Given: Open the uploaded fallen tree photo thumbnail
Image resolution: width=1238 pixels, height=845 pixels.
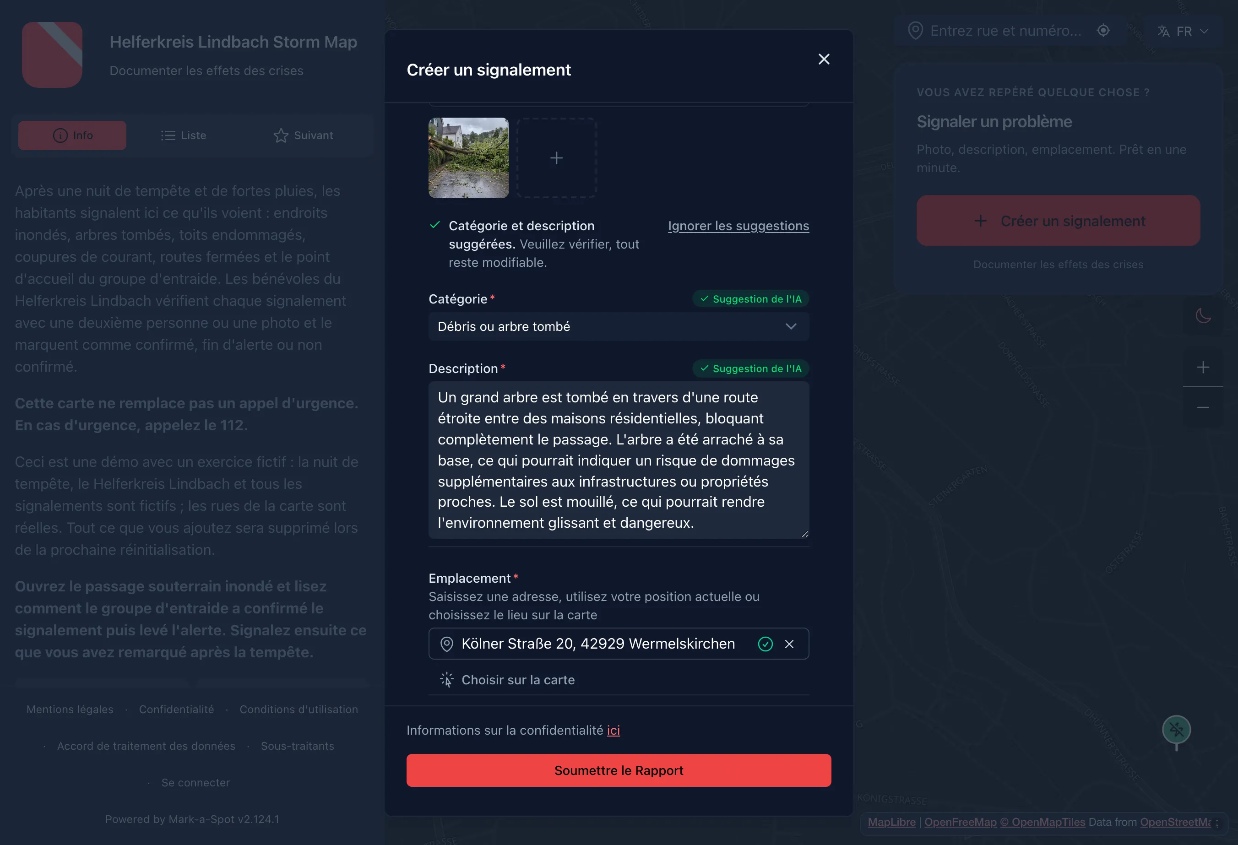Looking at the screenshot, I should [x=468, y=158].
